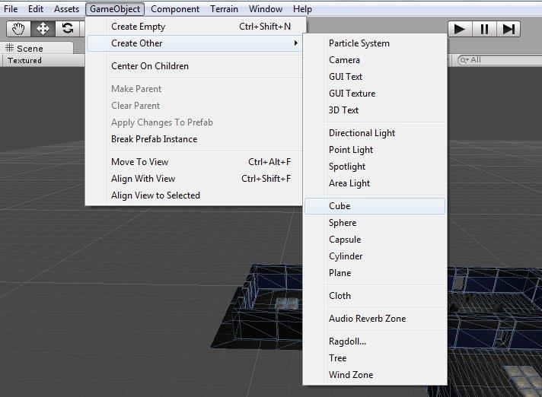
Task: Open the Terrain menu
Action: coord(224,8)
